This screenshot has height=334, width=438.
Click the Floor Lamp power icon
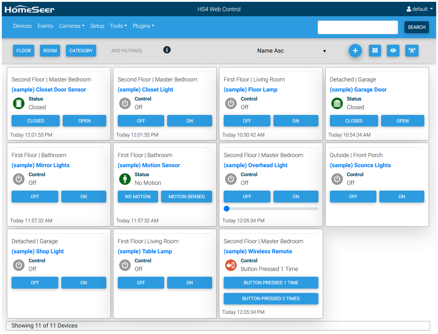pyautogui.click(x=231, y=103)
